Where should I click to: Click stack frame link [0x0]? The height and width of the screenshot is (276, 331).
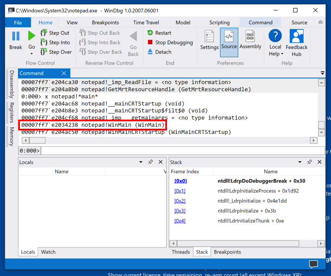coord(180,181)
